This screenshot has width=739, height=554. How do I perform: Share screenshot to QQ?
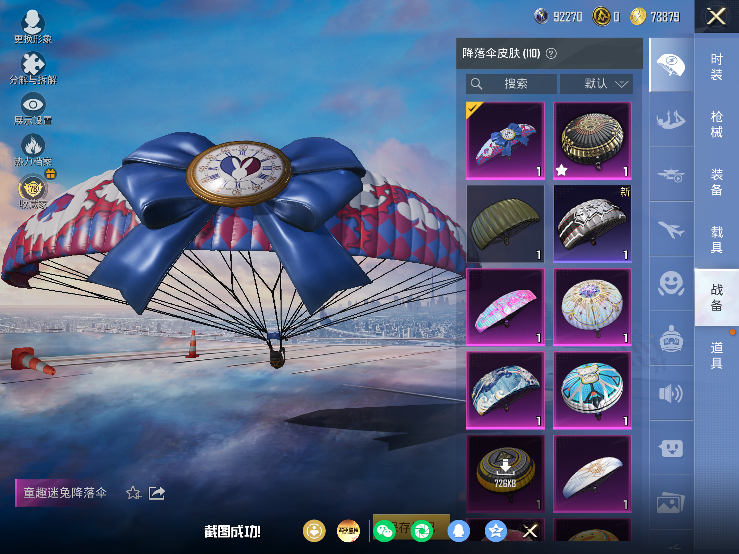459,531
